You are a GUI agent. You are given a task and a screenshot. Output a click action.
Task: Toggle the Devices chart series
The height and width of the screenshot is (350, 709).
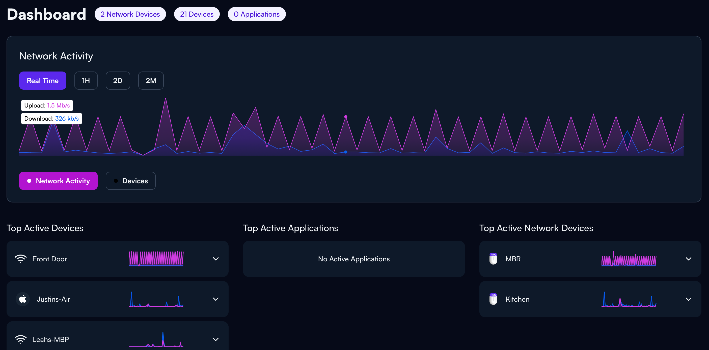click(x=131, y=181)
